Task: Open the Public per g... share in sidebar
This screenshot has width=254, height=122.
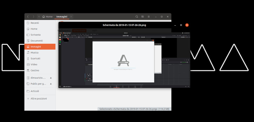Action: (x=38, y=84)
